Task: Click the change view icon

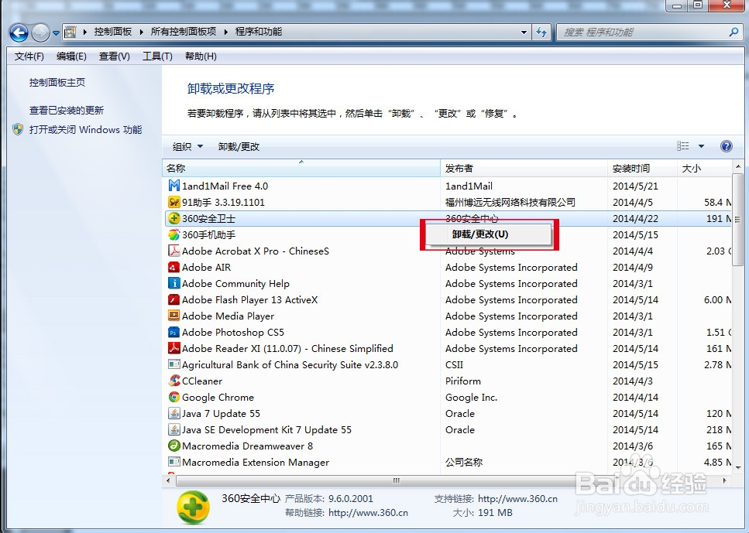Action: pos(683,146)
